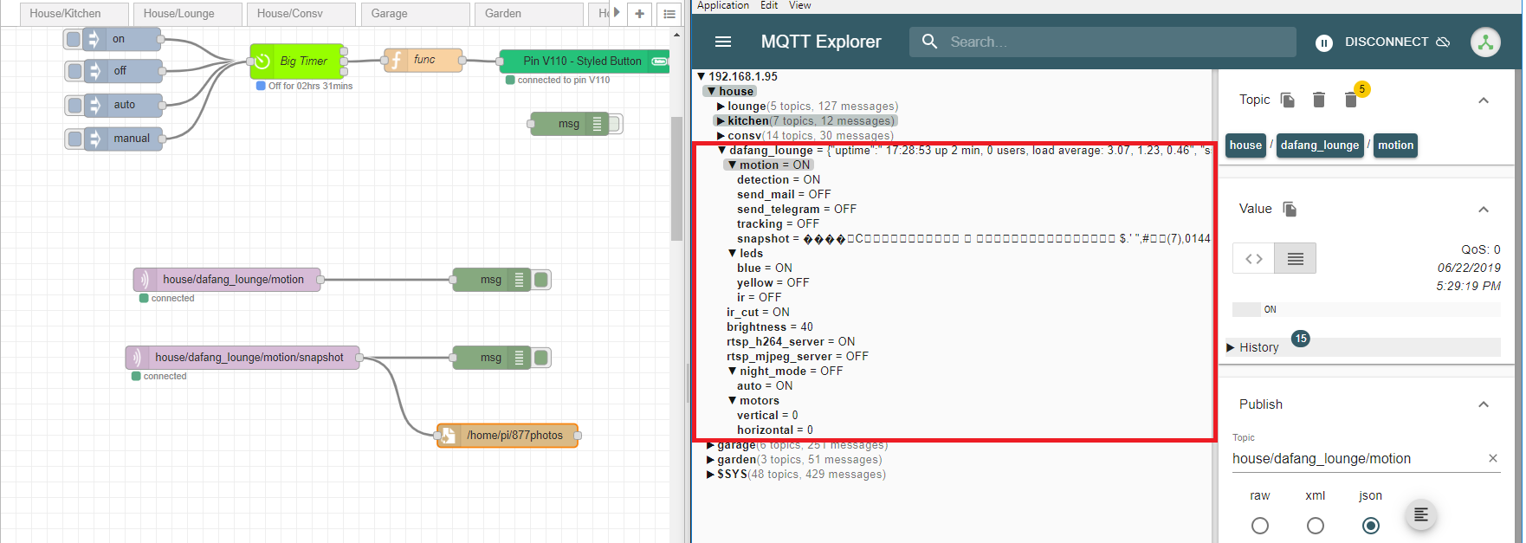Click the func node function icon
Viewport: 1526px width, 543px height.
click(396, 61)
